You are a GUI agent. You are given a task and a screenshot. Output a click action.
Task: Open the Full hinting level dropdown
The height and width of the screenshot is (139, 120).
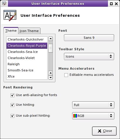(93, 105)
